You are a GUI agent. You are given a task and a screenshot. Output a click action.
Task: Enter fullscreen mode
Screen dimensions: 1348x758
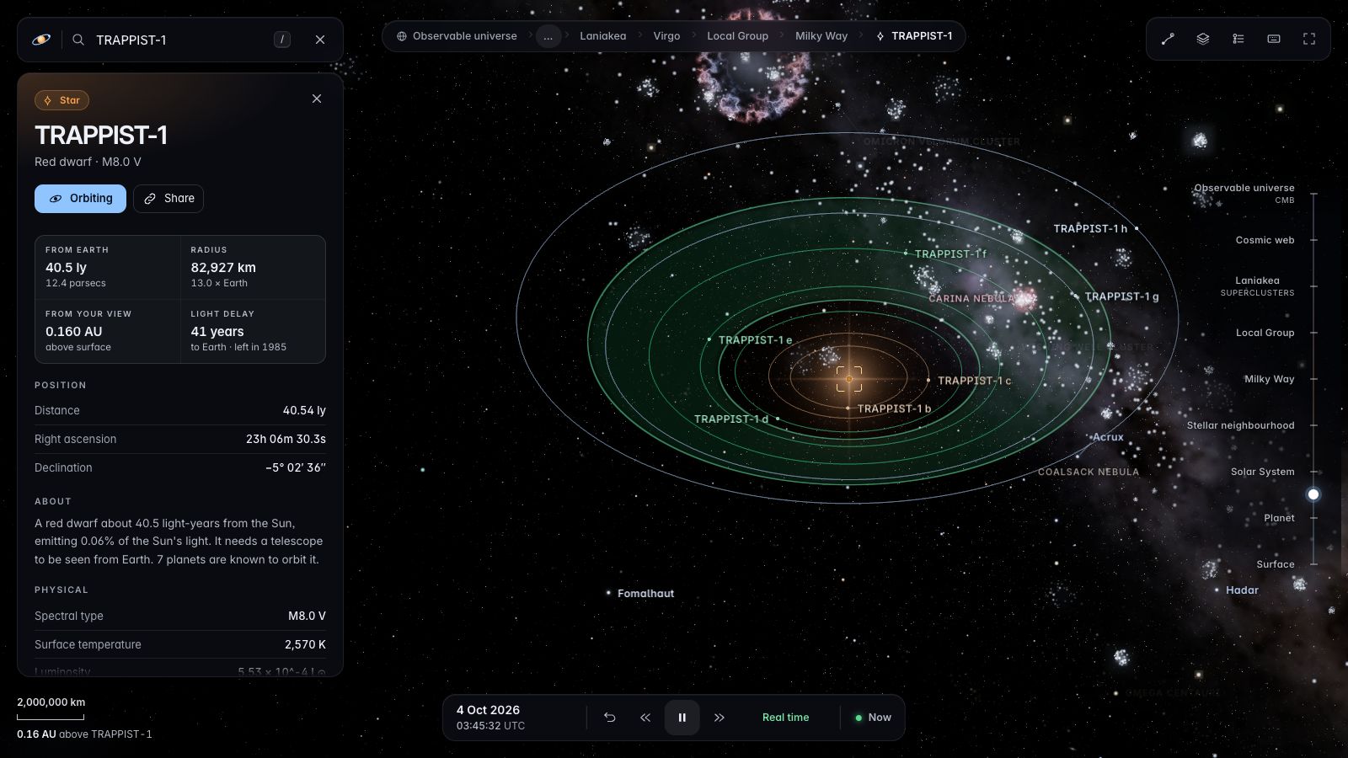[x=1309, y=39]
